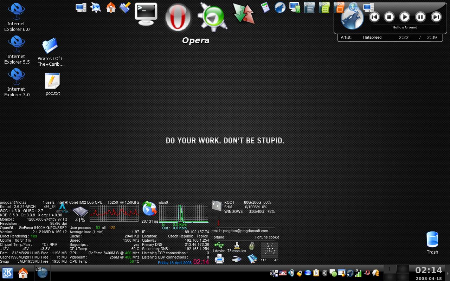Image resolution: width=450 pixels, height=281 pixels.
Task: Switch keyboard layout using the US flag icon
Action: click(x=283, y=273)
